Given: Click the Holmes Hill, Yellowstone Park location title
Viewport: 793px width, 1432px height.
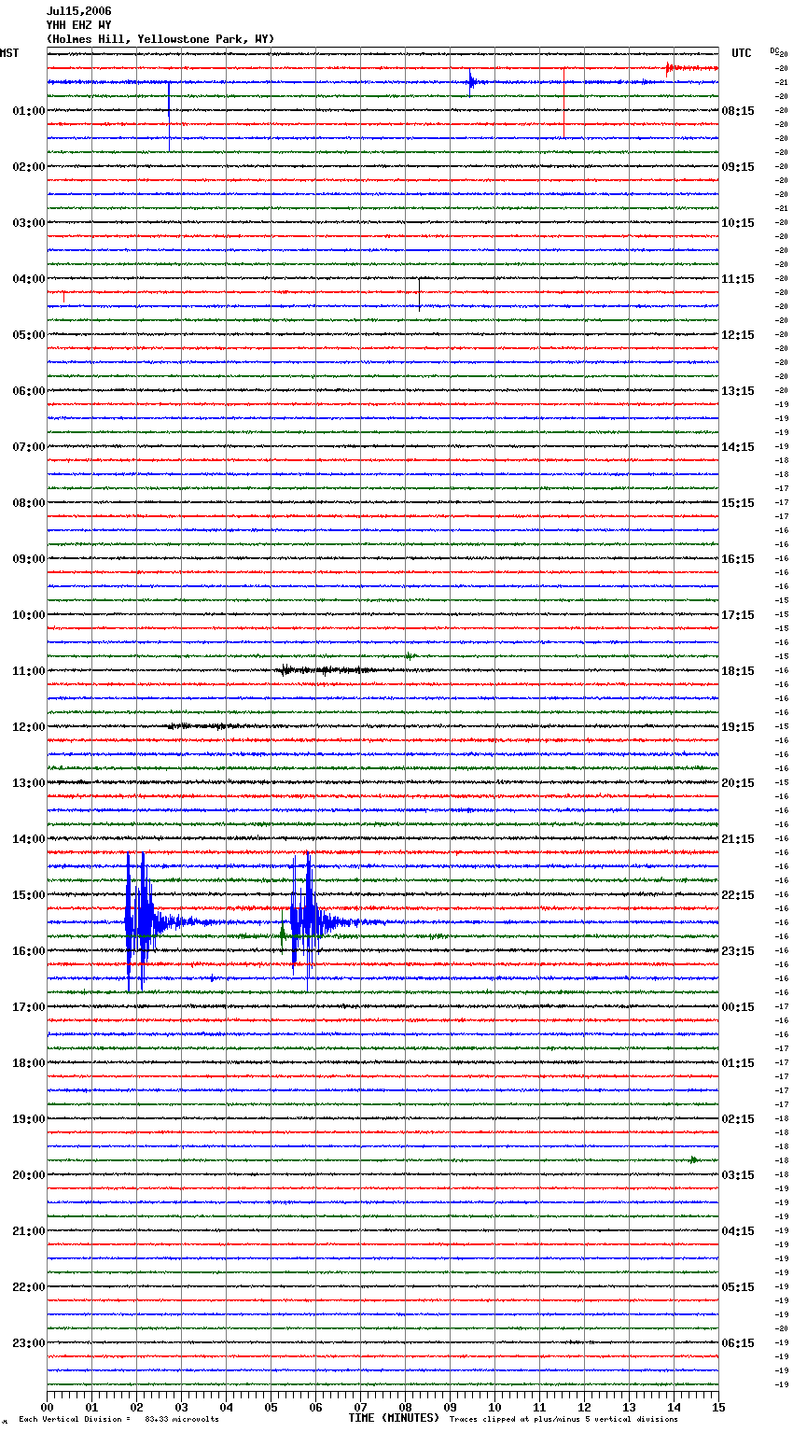Looking at the screenshot, I should (x=160, y=39).
